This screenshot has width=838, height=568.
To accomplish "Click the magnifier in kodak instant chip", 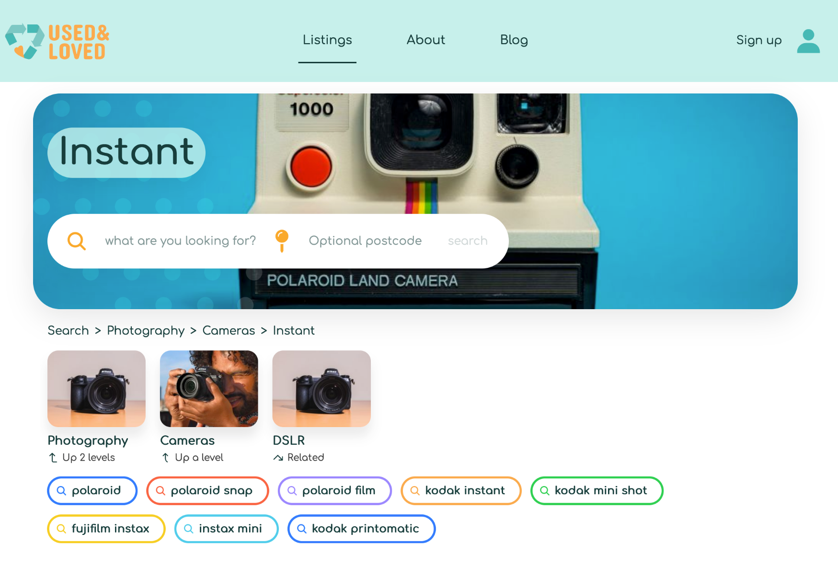I will (415, 491).
